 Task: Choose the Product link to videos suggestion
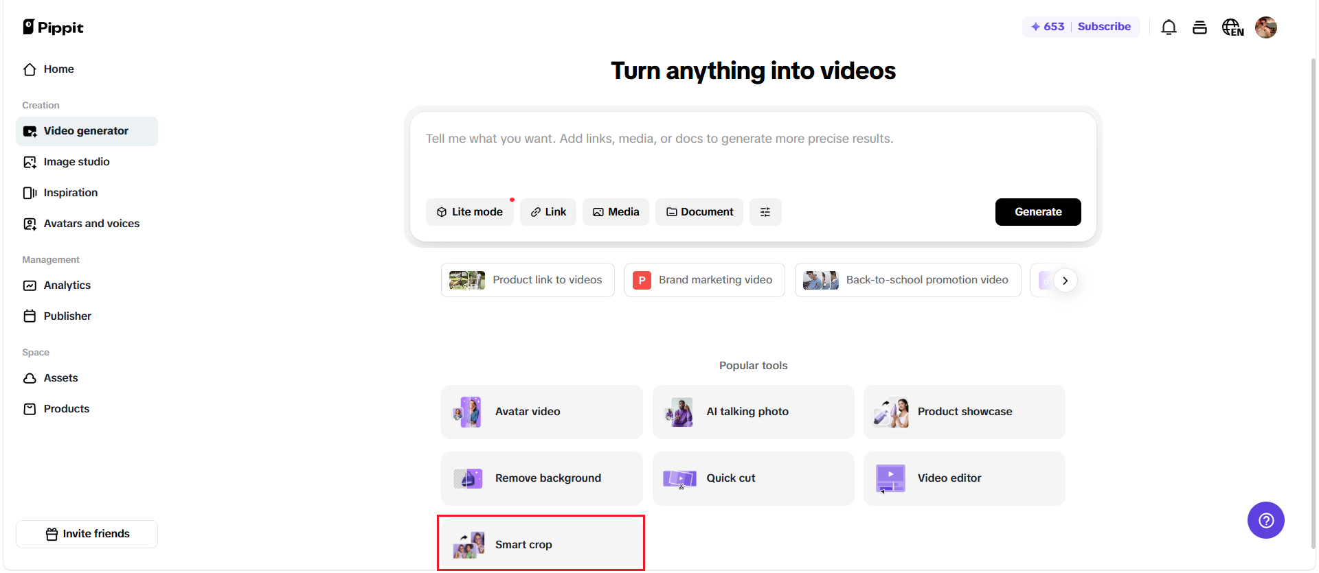pyautogui.click(x=528, y=280)
